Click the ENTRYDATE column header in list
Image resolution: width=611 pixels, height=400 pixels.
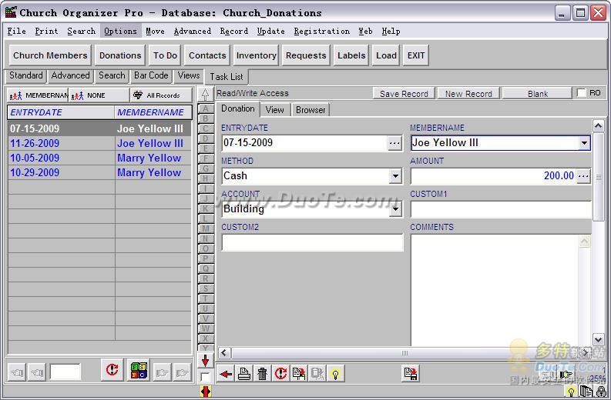pos(61,112)
